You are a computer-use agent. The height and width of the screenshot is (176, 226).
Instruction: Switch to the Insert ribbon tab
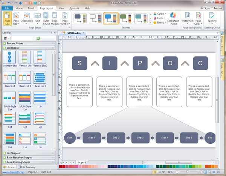[x=31, y=8]
